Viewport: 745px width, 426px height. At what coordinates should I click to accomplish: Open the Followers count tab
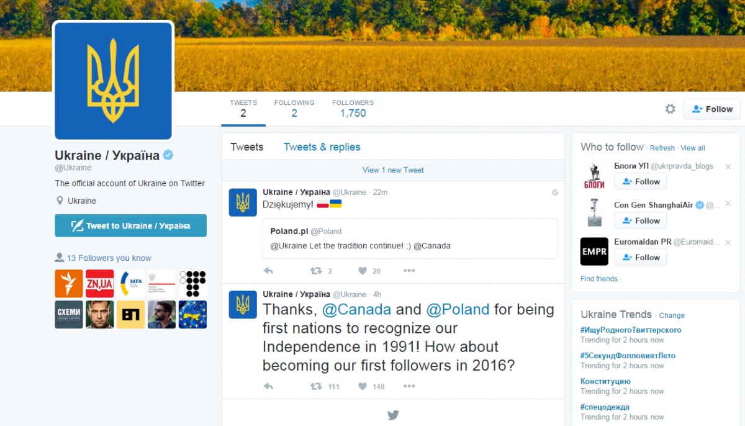point(353,109)
